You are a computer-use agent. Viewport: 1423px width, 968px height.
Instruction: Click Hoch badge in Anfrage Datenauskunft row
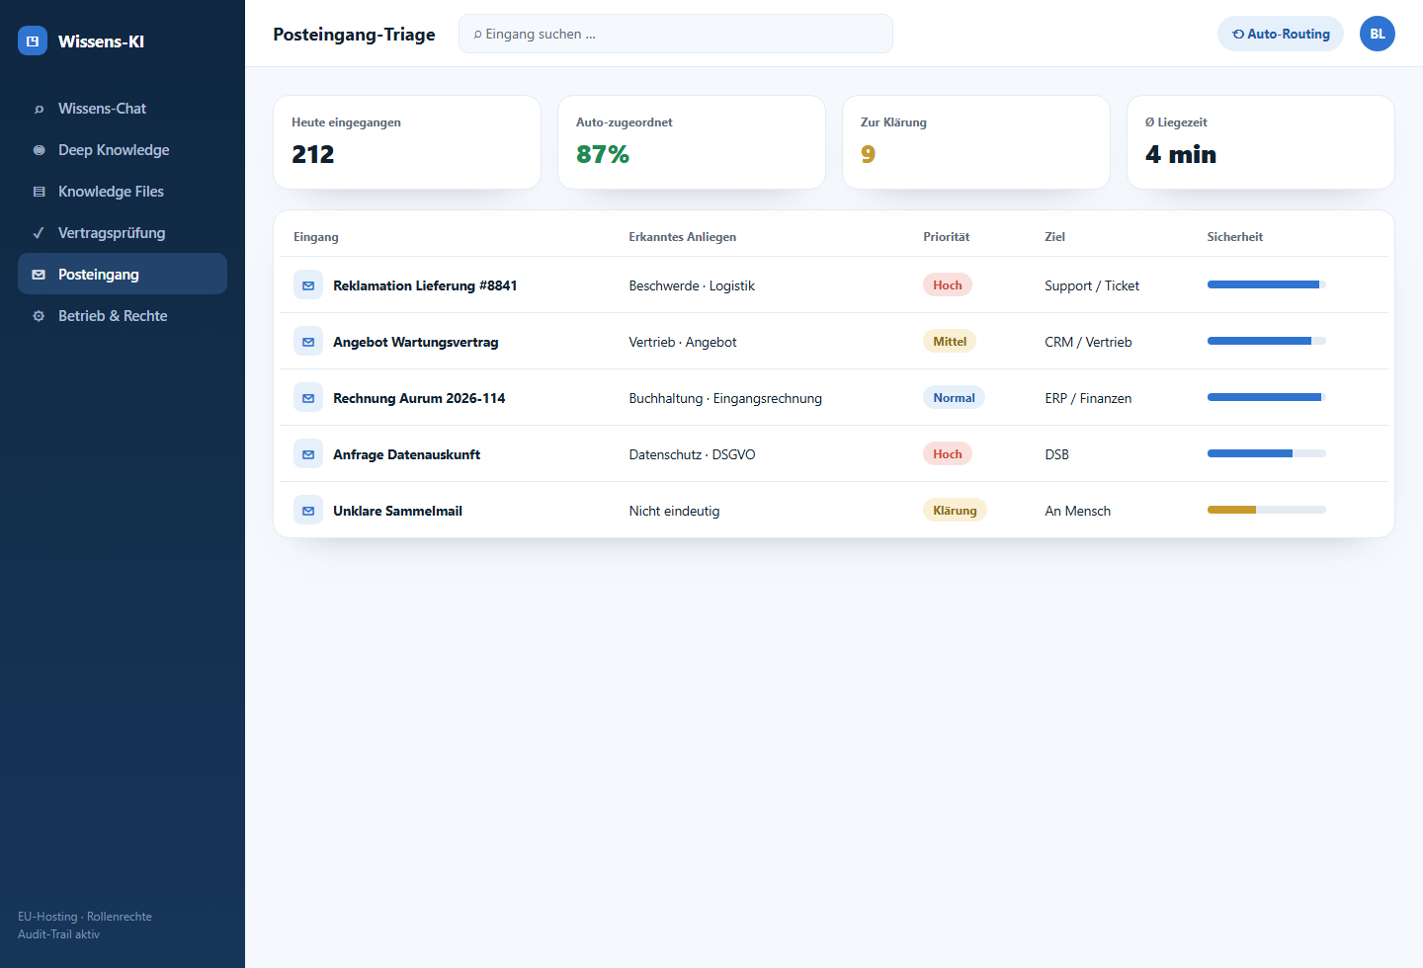click(948, 453)
